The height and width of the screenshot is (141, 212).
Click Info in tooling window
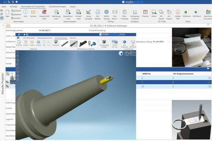pyautogui.click(x=44, y=43)
